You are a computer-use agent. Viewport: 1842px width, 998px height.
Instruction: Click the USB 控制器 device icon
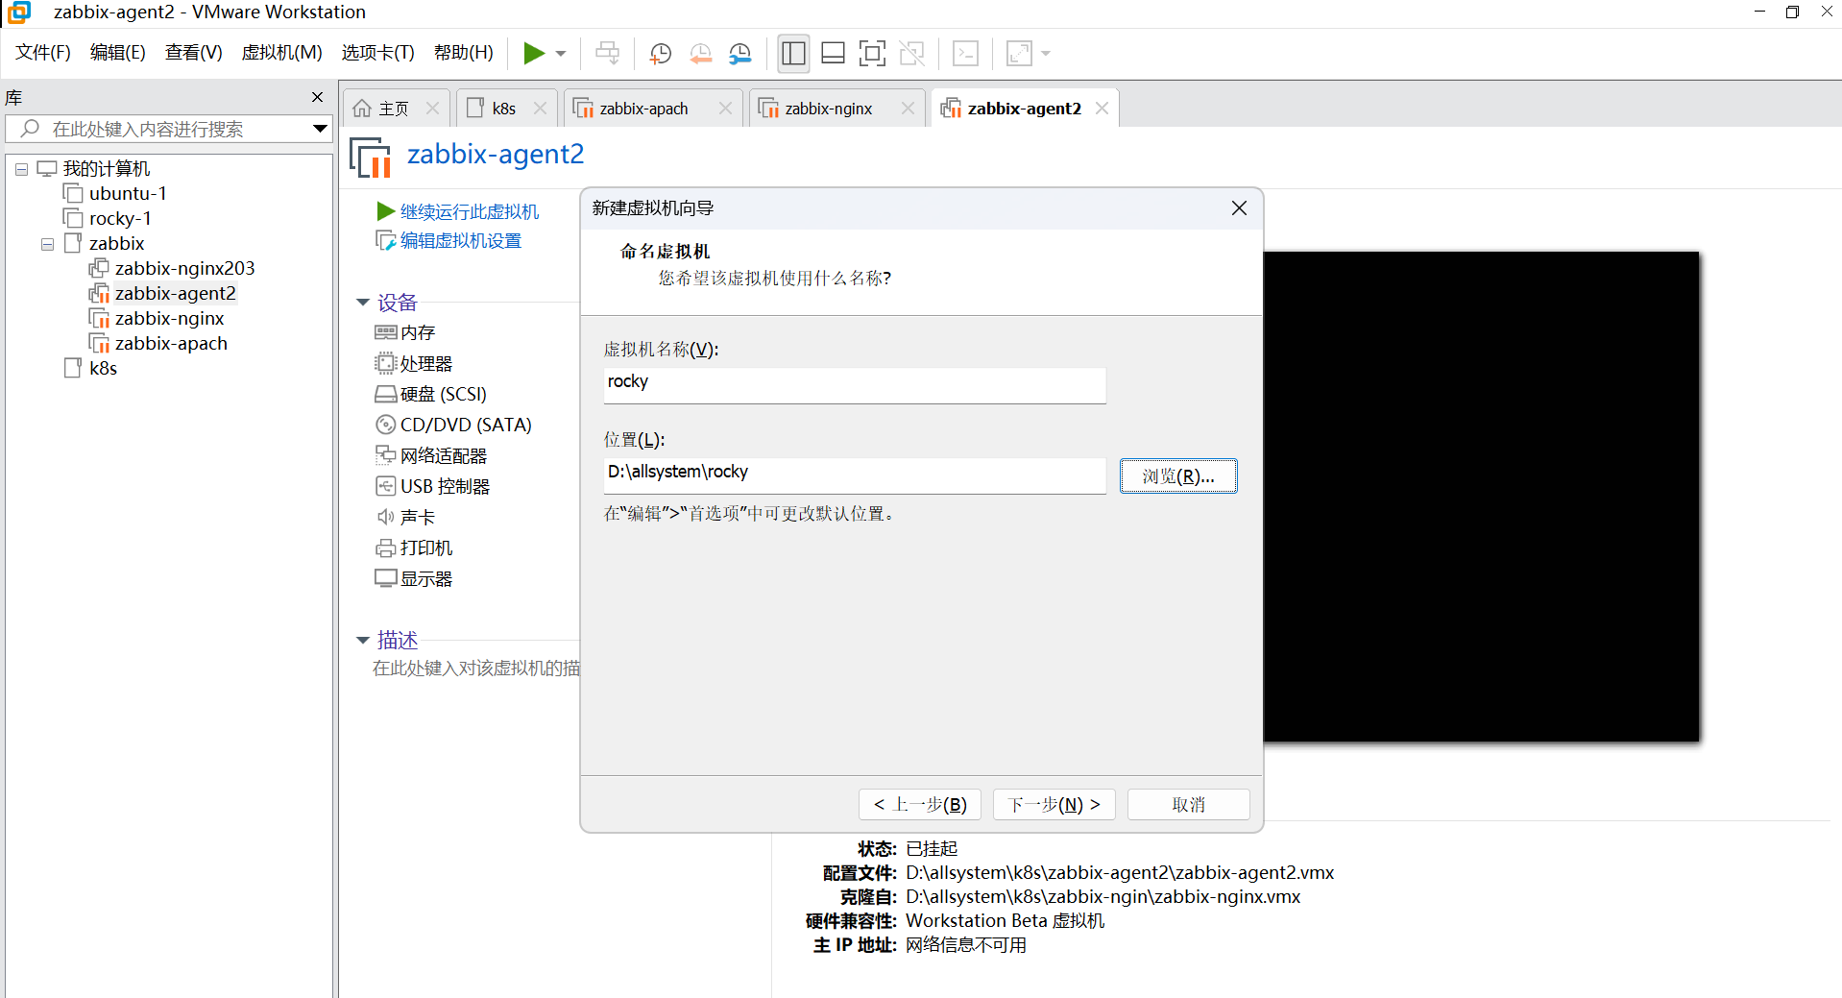tap(385, 486)
